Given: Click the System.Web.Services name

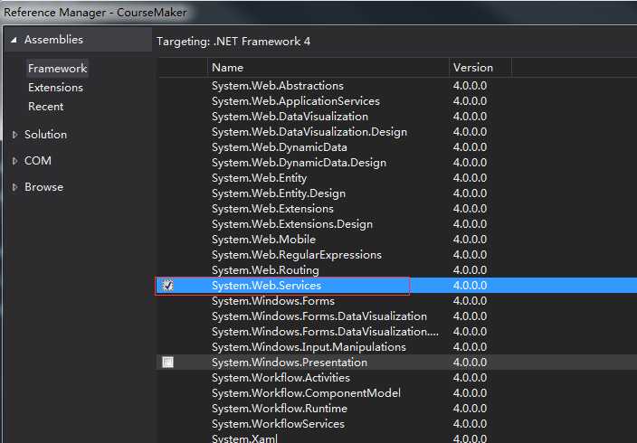Looking at the screenshot, I should pyautogui.click(x=267, y=286).
